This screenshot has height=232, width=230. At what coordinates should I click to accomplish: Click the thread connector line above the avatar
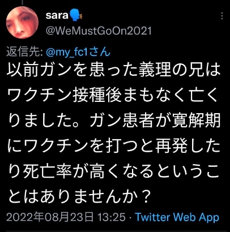tap(22, 2)
